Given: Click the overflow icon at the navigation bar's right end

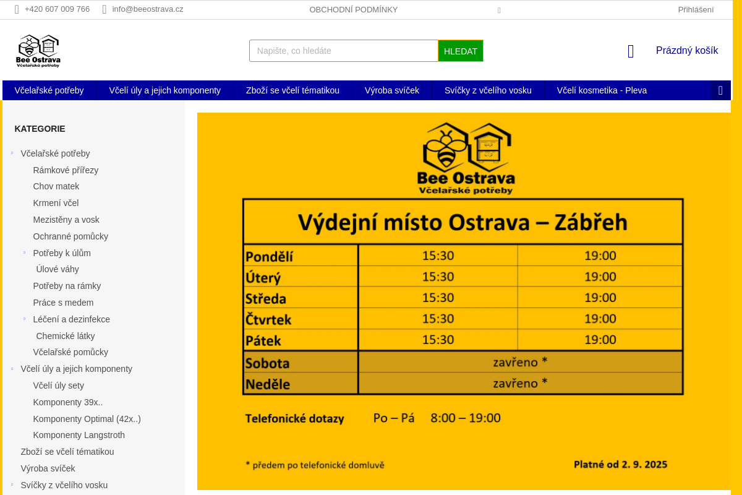Looking at the screenshot, I should (x=720, y=90).
